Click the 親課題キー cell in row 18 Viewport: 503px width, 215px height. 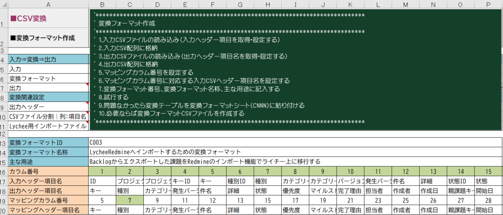pos(461,191)
